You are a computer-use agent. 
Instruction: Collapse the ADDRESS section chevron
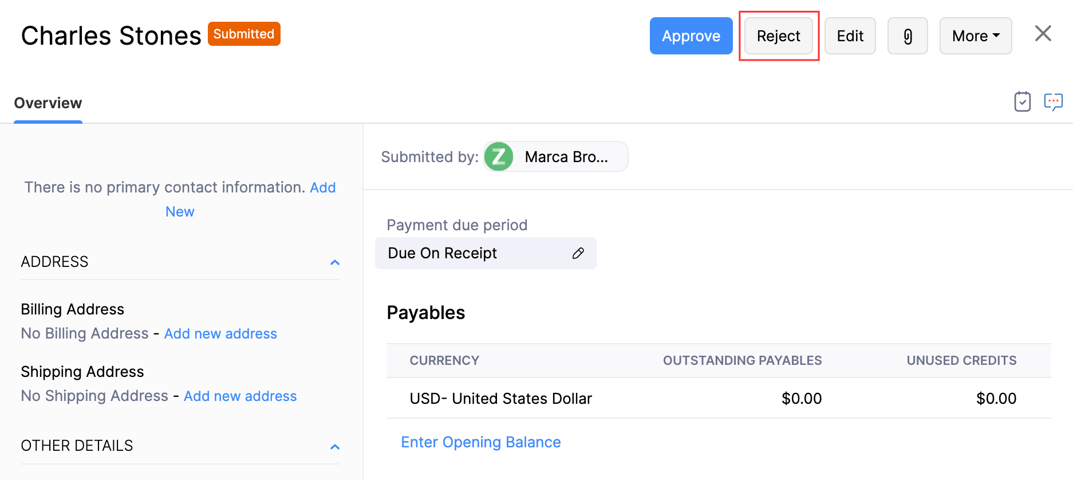(335, 262)
